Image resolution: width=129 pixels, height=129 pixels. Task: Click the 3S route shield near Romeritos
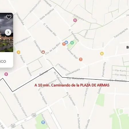point(34,115)
